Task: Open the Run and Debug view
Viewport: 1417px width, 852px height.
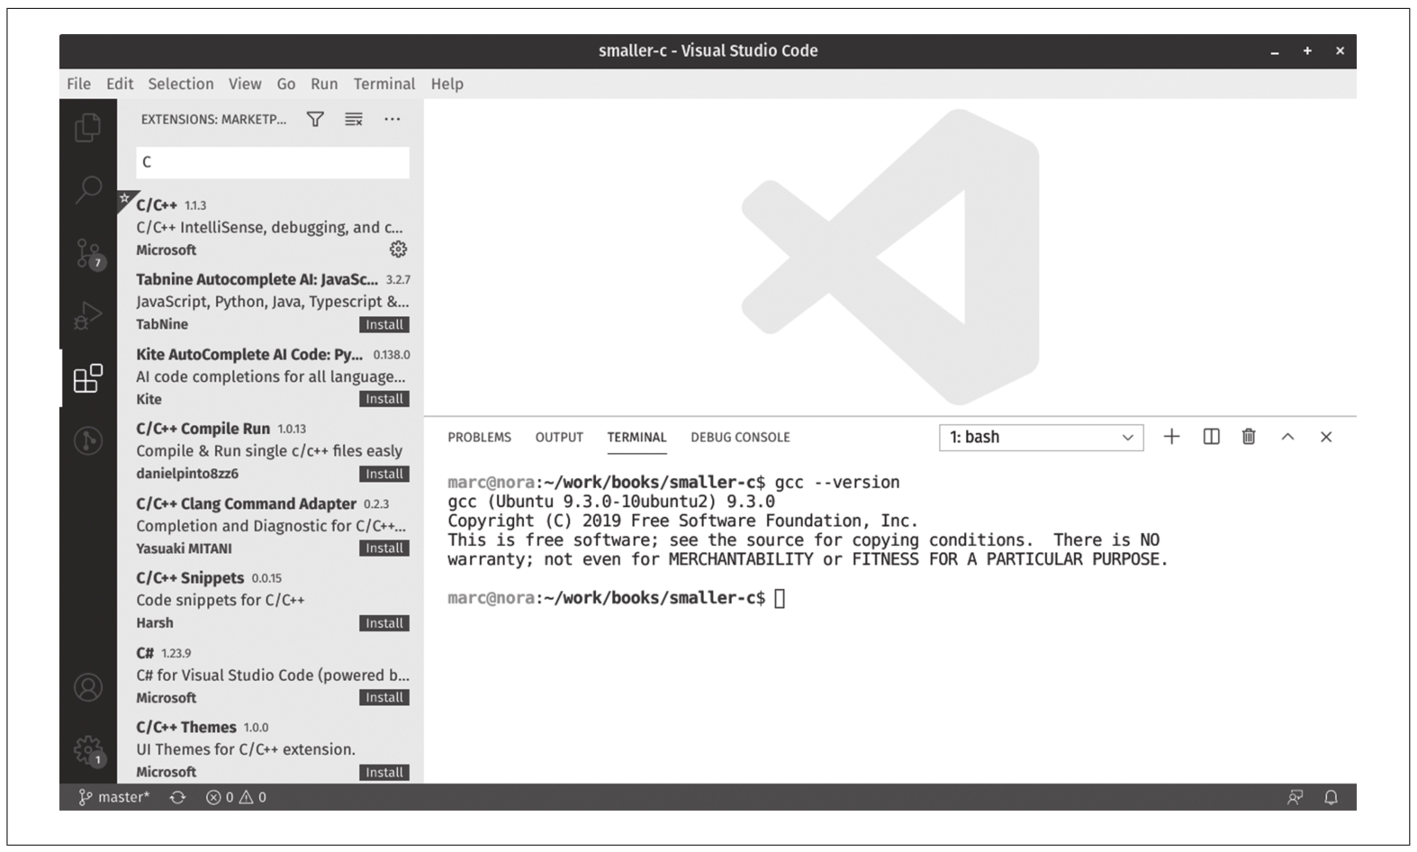Action: click(x=88, y=315)
